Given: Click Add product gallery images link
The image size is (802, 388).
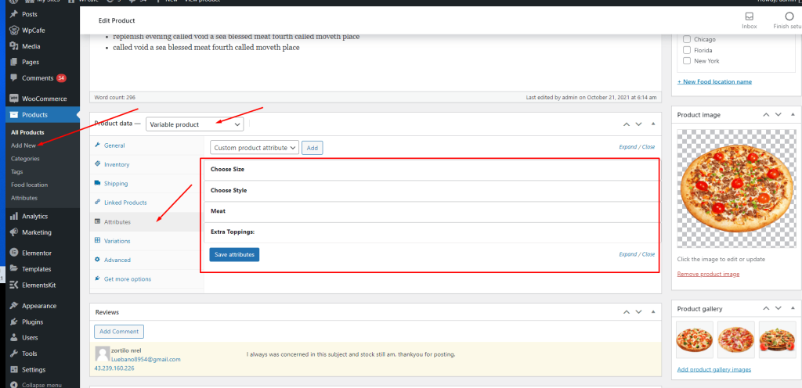Looking at the screenshot, I should tap(714, 370).
